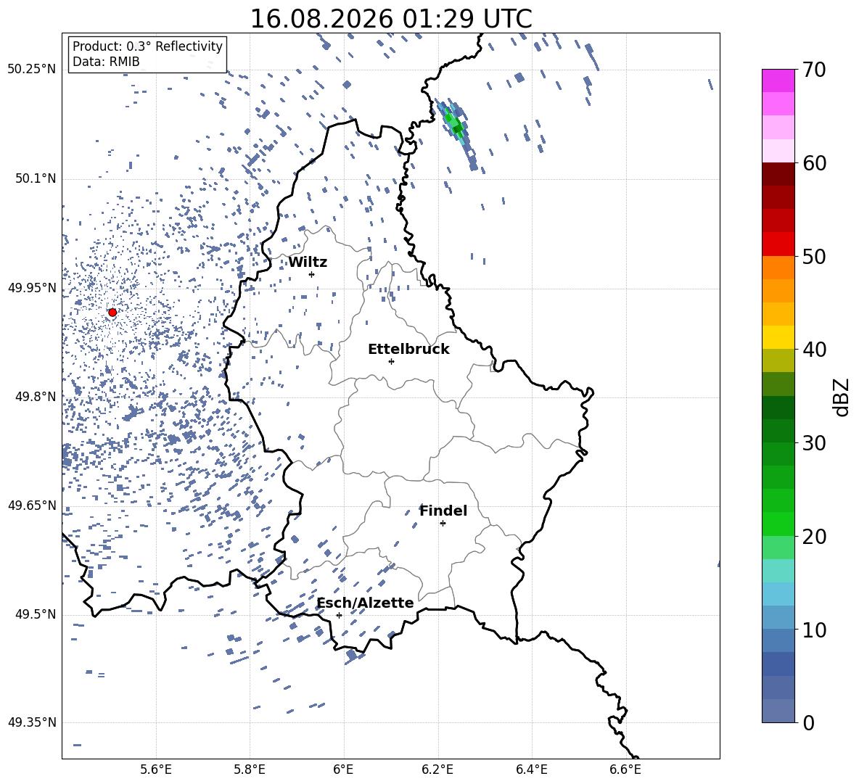Select the Findel city label

click(x=443, y=511)
